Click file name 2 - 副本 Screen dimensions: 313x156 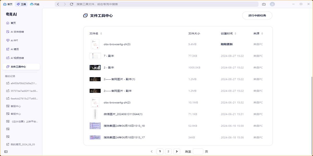click(x=109, y=68)
